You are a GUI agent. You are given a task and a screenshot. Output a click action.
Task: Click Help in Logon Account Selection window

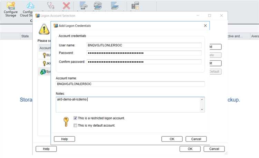46,149
